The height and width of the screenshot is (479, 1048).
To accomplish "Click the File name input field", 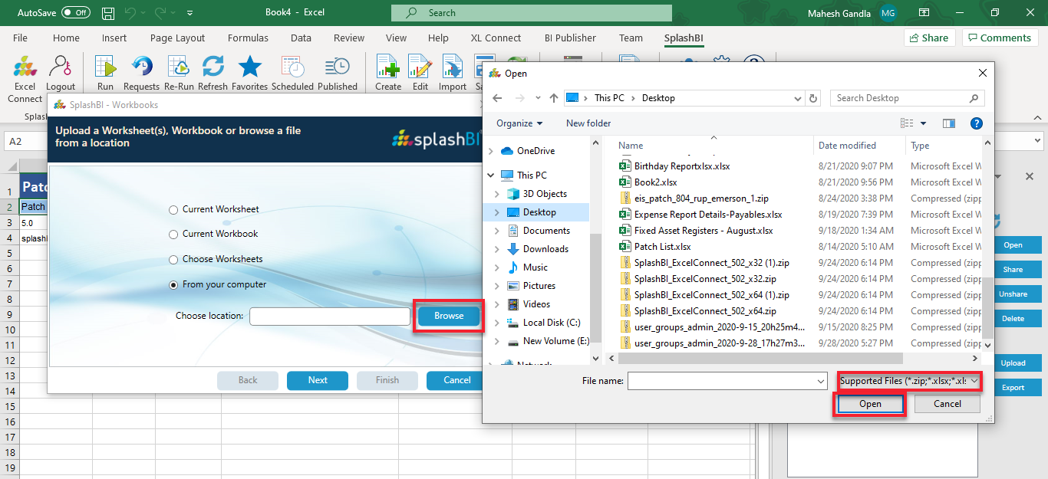I will click(721, 381).
